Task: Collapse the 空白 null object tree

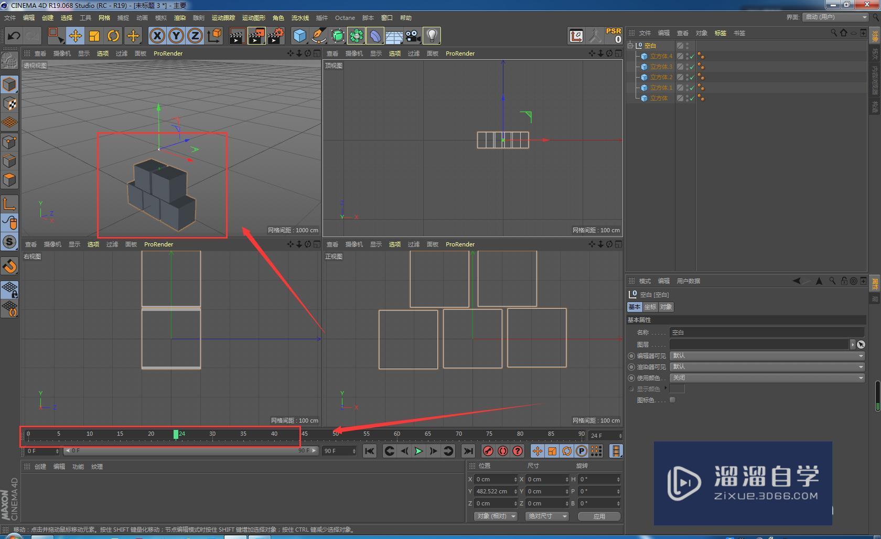Action: pos(630,46)
